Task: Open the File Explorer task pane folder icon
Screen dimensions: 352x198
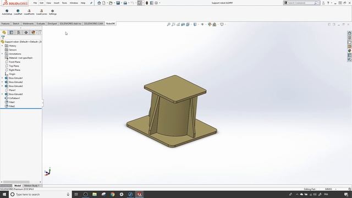Action: (x=350, y=42)
